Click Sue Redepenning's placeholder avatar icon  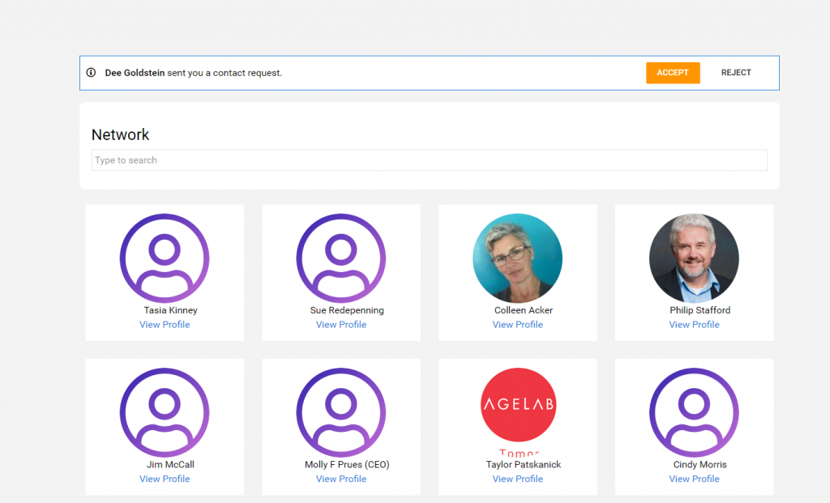click(x=341, y=258)
